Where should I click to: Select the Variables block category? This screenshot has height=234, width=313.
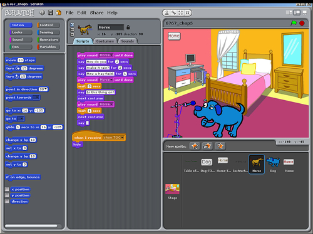(x=48, y=47)
